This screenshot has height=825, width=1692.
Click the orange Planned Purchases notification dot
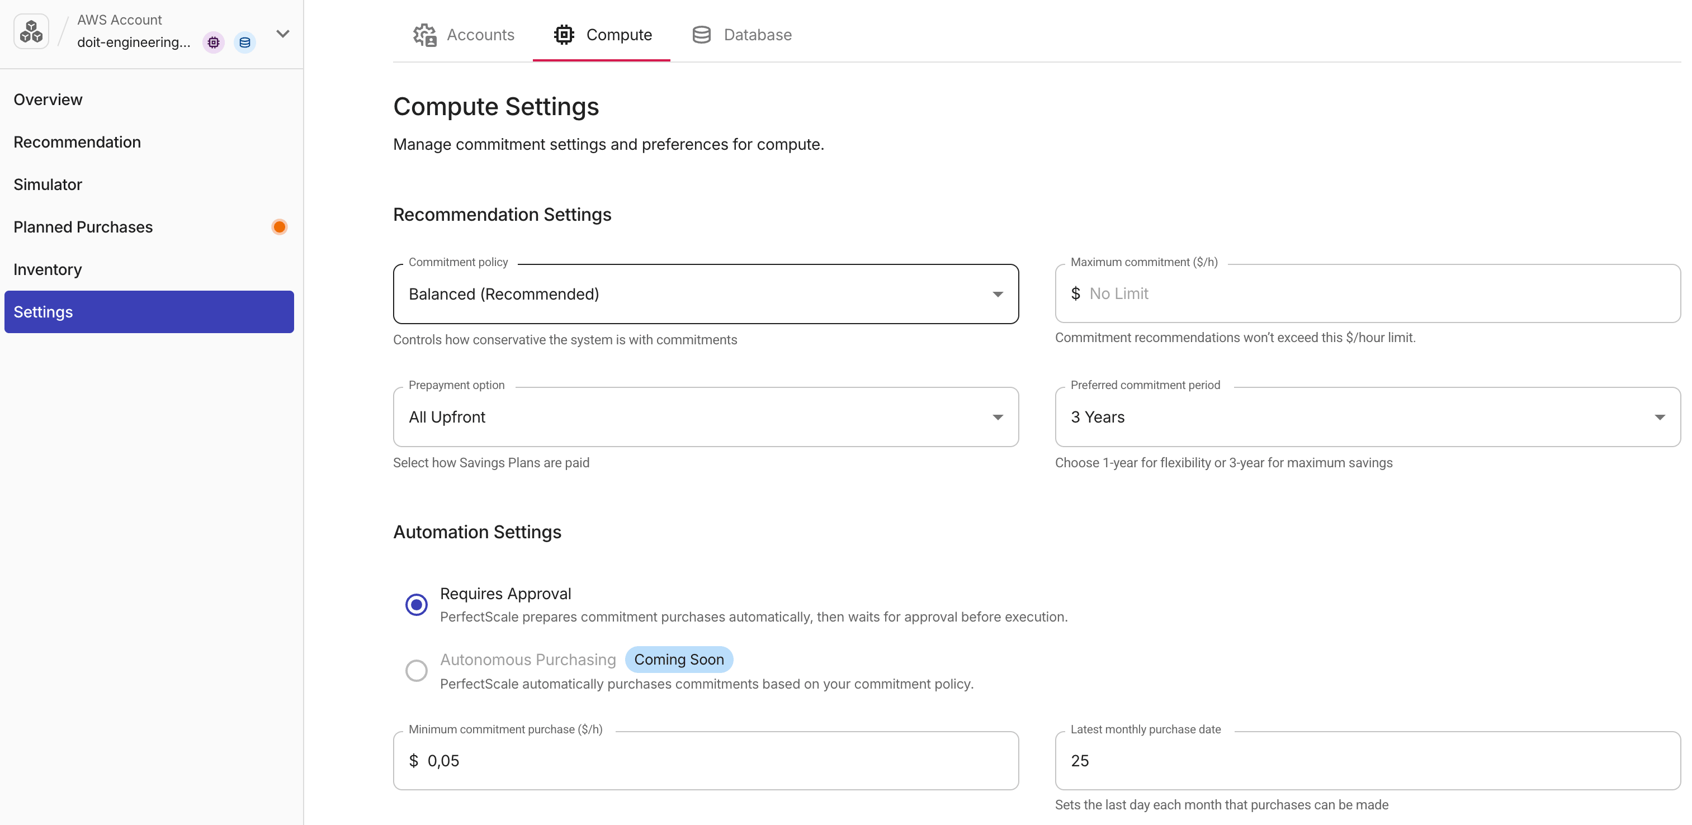(279, 227)
